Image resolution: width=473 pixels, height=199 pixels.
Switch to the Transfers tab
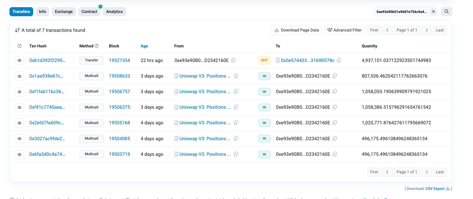[21, 12]
